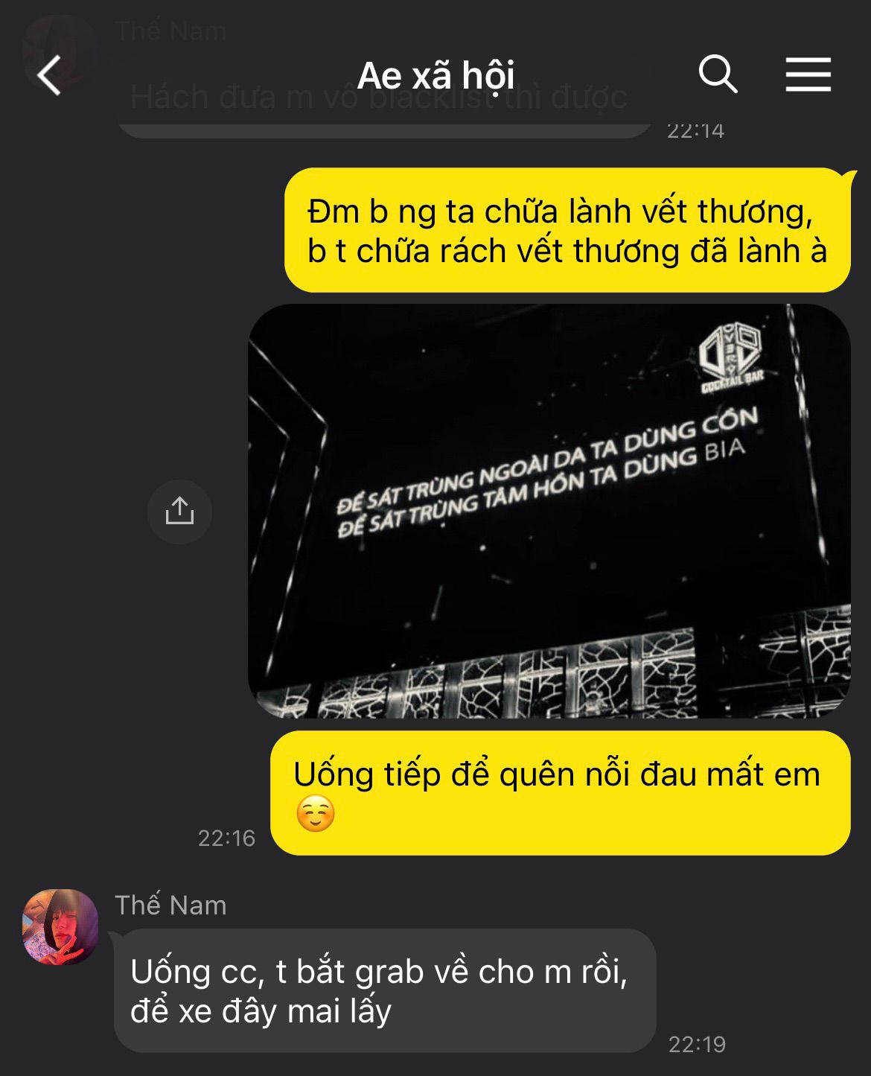The image size is (871, 1076).
Task: Open the cocktail bar sign photo
Action: point(549,511)
